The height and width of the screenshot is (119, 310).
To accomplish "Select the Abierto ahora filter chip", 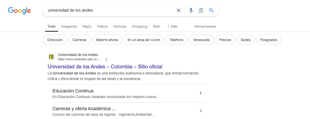I will point(107,40).
